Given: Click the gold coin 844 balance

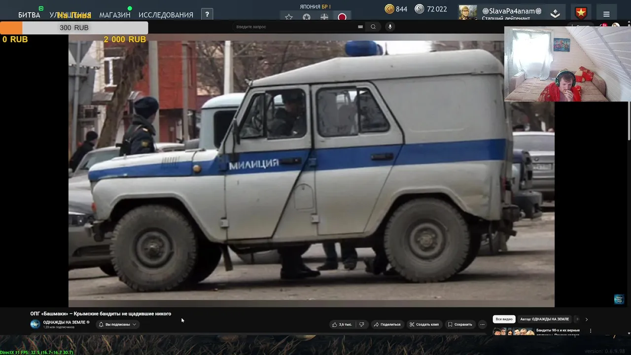Looking at the screenshot, I should 396,9.
